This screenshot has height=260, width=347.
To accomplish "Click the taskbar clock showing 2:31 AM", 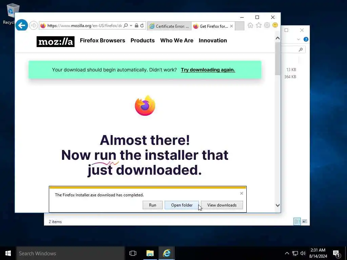I will click(318, 253).
